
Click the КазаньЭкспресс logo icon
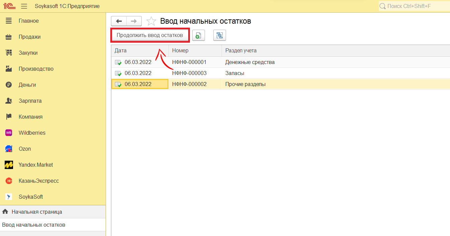coord(9,181)
